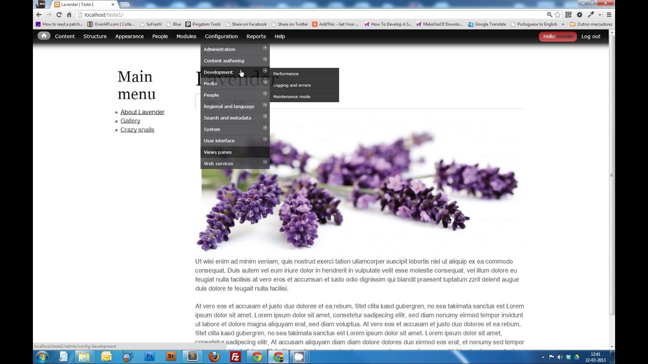Open the Gallery menu link

(x=130, y=121)
